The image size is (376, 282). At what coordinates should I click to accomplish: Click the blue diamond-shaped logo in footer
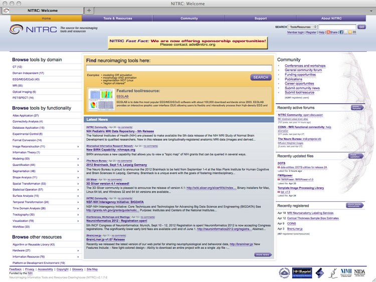click(x=319, y=273)
